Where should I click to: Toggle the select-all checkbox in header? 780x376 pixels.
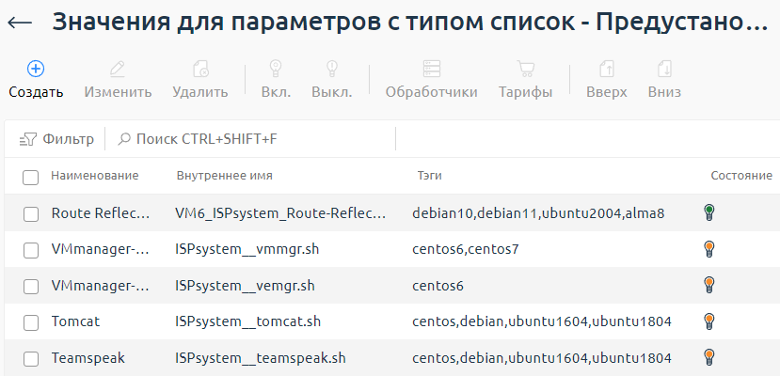tap(31, 177)
